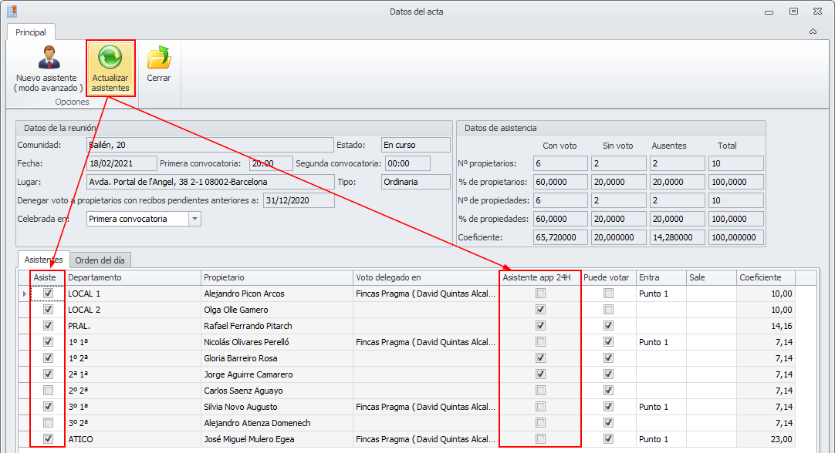835x453 pixels.
Task: Click the application icon in title bar
Action: (12, 12)
